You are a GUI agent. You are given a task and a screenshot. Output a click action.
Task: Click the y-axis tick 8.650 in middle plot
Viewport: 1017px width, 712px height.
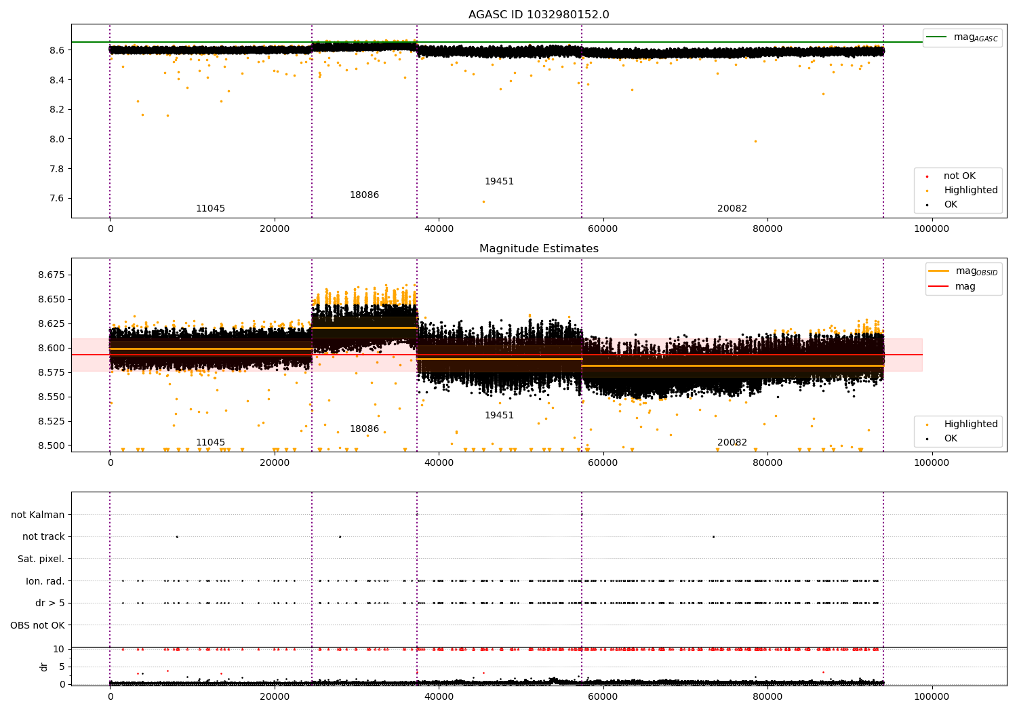51,300
